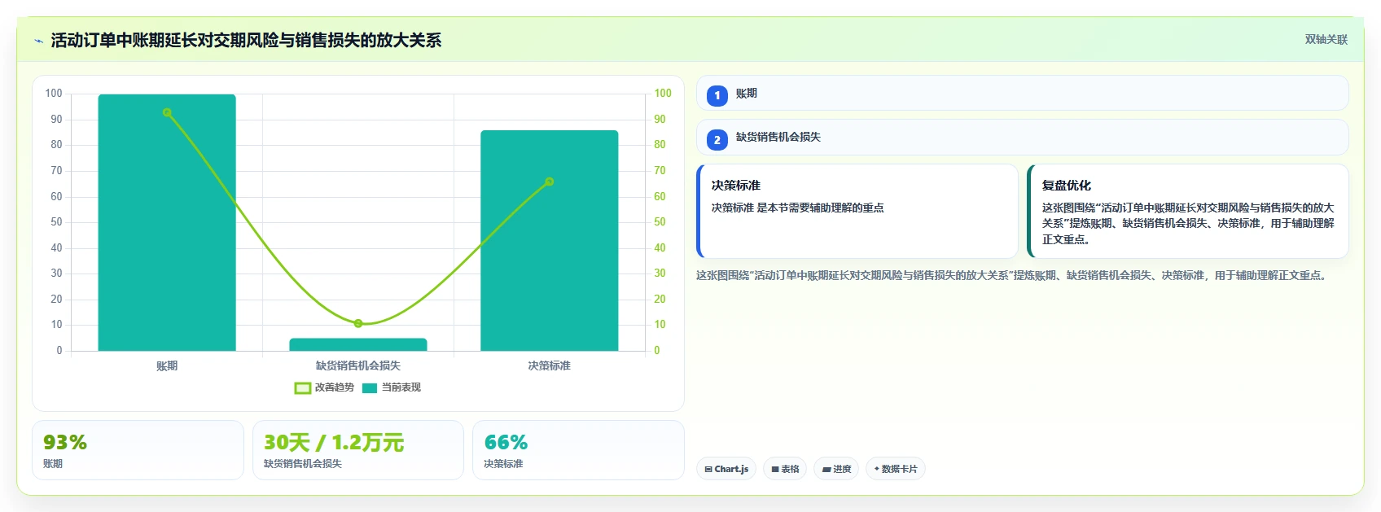Click the title 活动订单中账期延长对交期风险与销售损失的放大关系
The width and height of the screenshot is (1381, 512).
[x=246, y=40]
